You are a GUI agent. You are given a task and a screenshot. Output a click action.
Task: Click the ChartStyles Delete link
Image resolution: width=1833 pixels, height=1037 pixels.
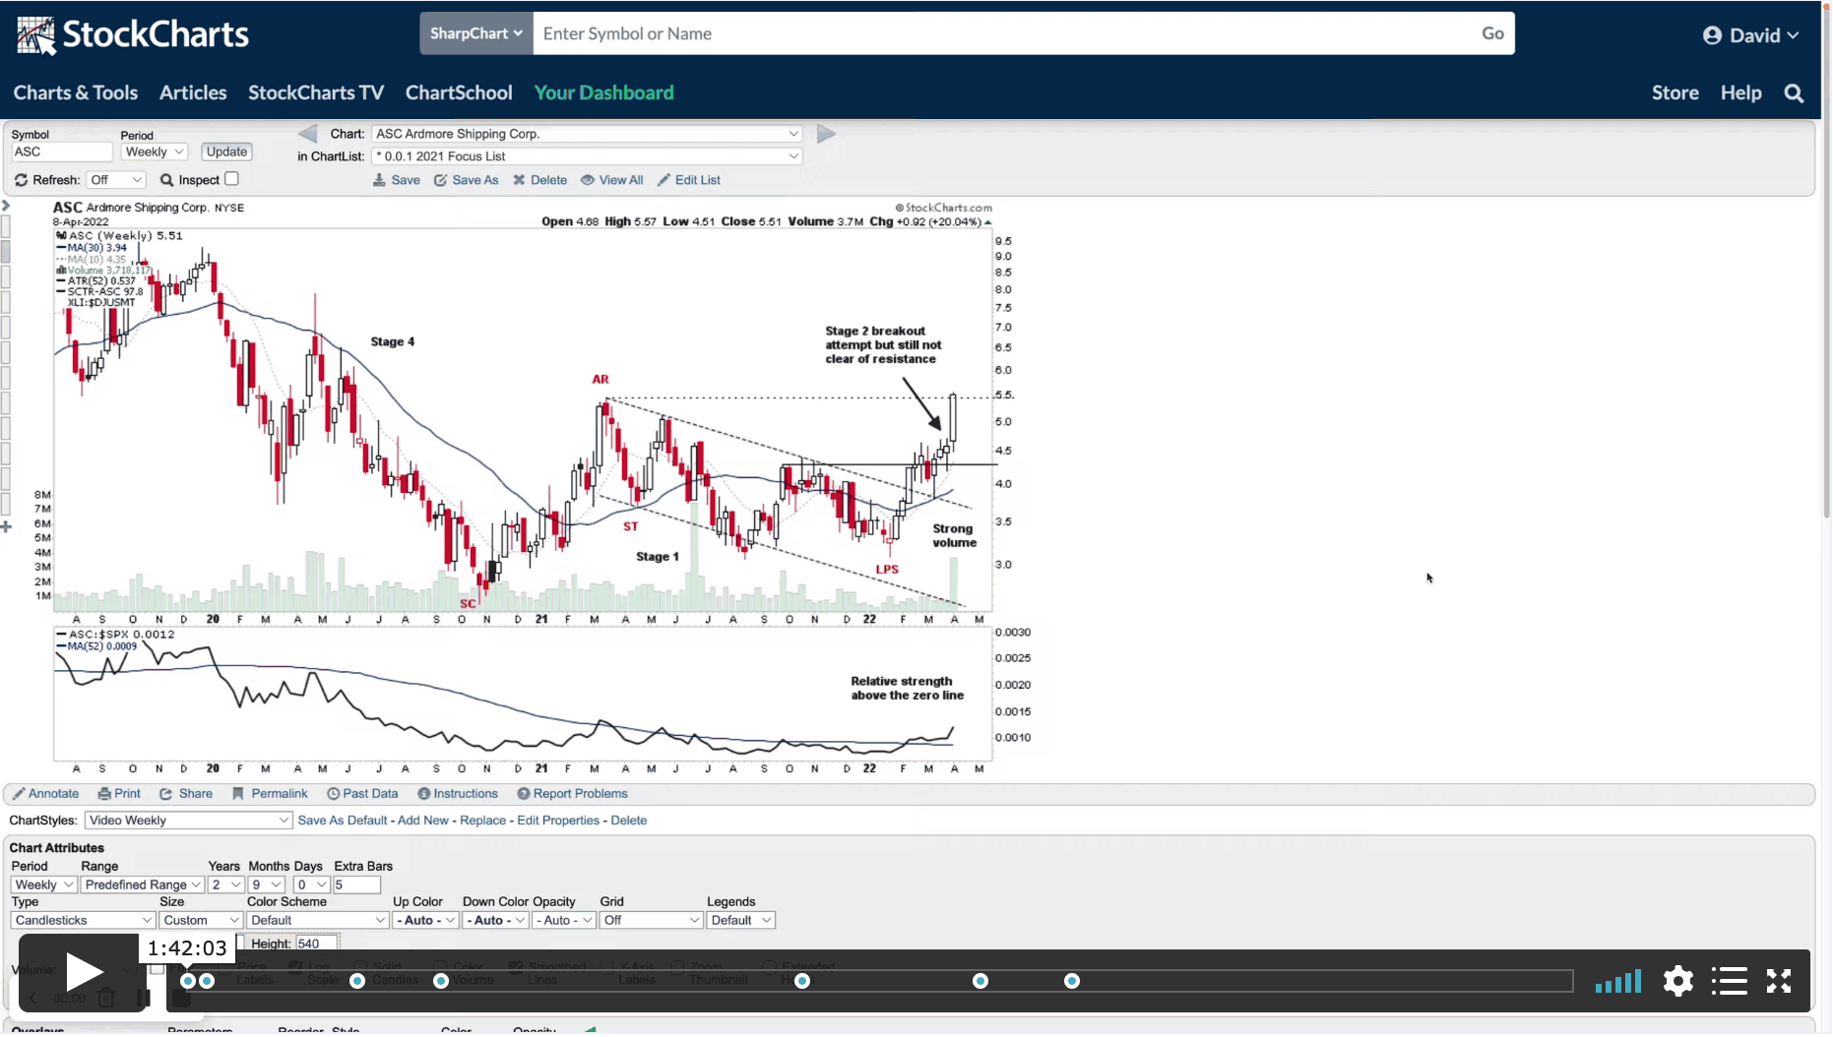click(x=628, y=821)
